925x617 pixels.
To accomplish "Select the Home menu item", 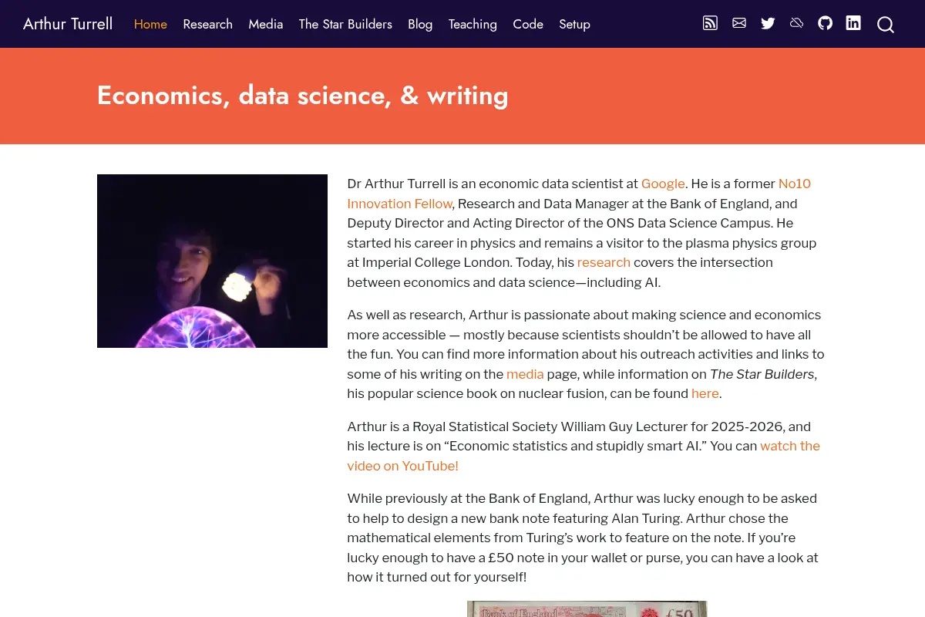I will click(150, 24).
